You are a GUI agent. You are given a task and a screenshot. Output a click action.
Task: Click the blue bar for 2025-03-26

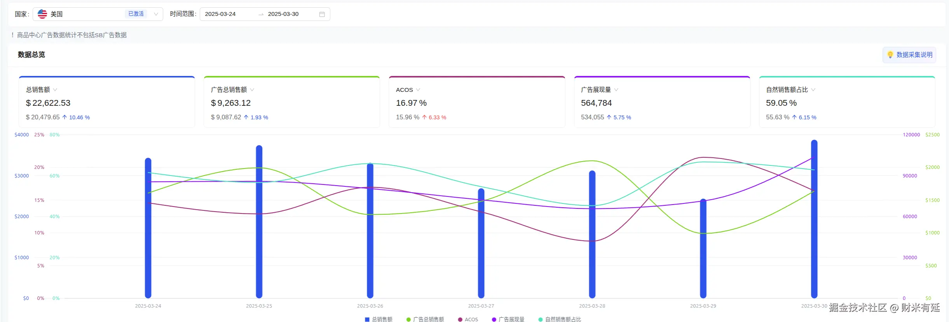(370, 231)
